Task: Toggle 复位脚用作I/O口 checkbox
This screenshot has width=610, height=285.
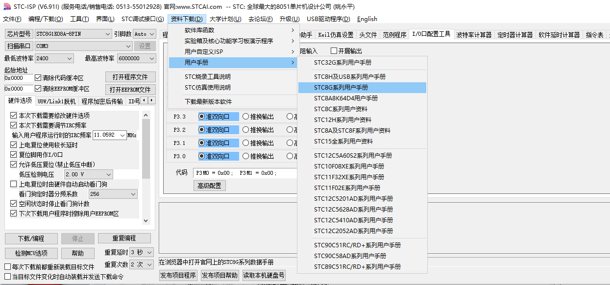Action: (13, 155)
